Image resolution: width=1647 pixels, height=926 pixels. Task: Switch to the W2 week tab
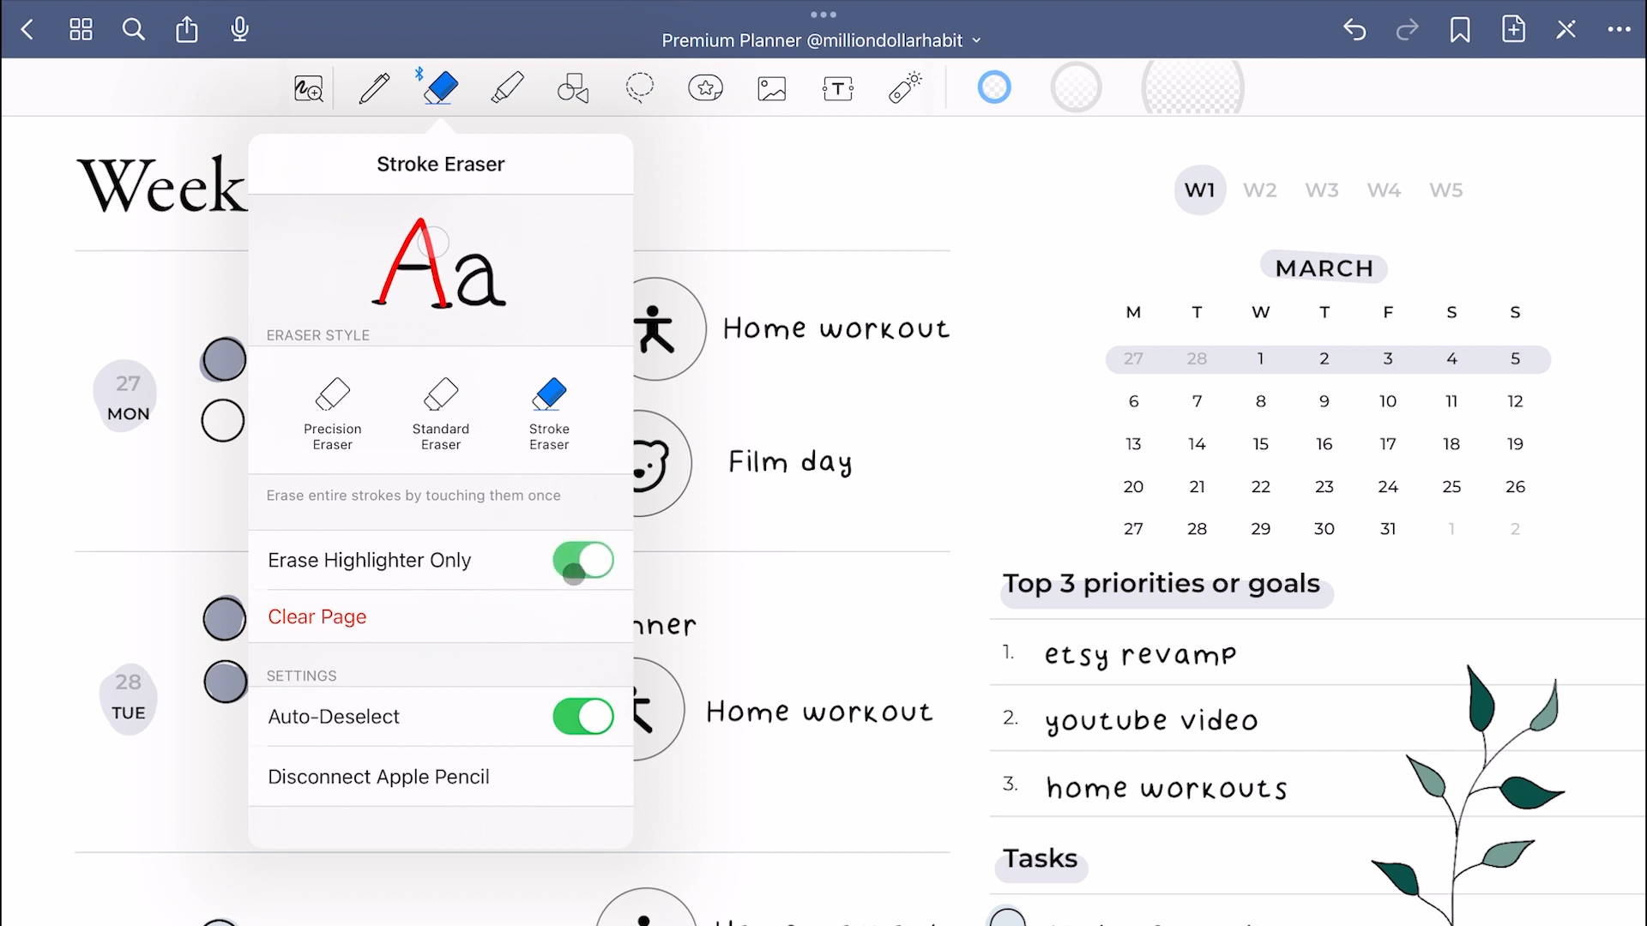[x=1260, y=190]
